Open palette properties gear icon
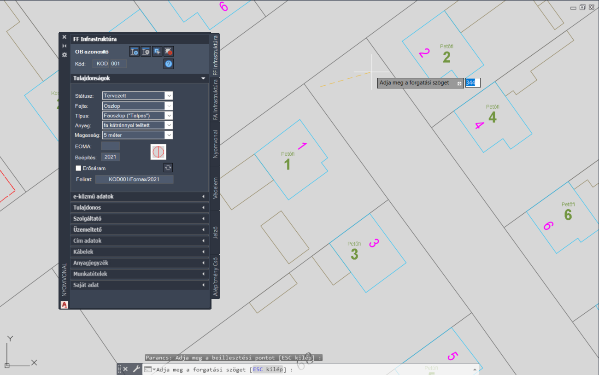Viewport: 599px width, 375px height. pos(65,54)
